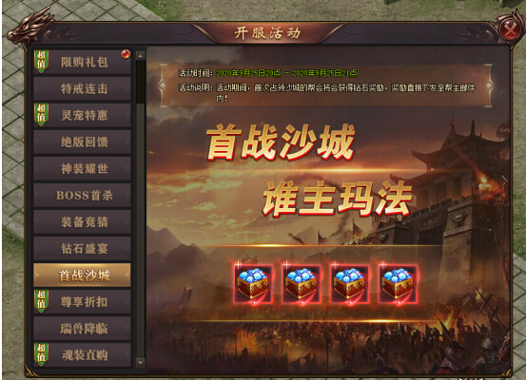The height and width of the screenshot is (380, 526).
Task: Click the sidebar scroll up arrow
Action: pos(140,55)
